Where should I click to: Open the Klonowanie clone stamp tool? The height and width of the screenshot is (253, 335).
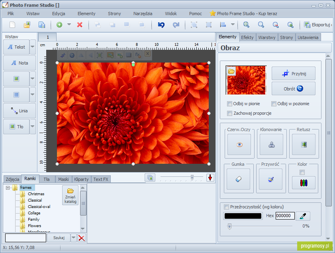[271, 145]
